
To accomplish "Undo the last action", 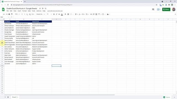I will (4, 14).
